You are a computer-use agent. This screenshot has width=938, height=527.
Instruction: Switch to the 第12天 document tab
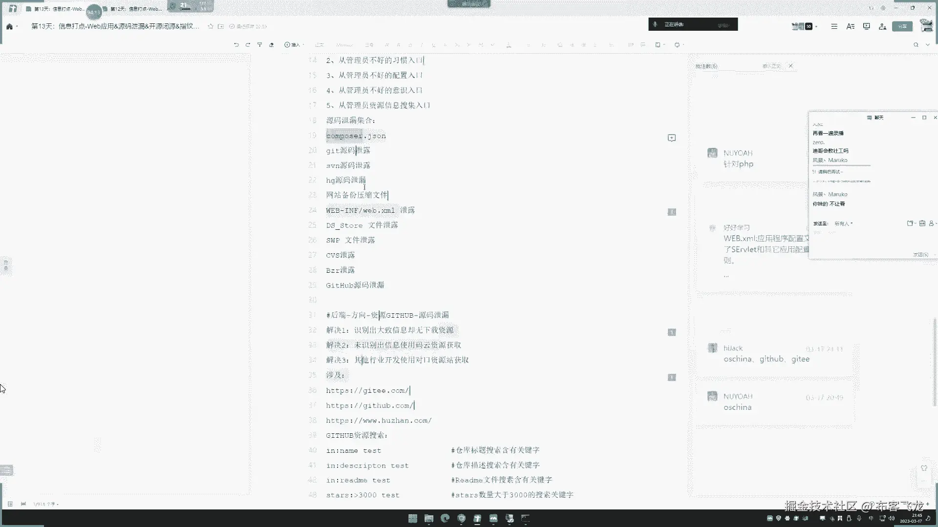pos(135,9)
